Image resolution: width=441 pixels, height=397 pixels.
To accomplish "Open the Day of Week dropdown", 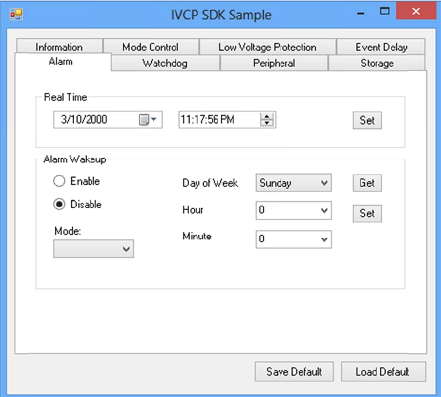I will coord(294,183).
